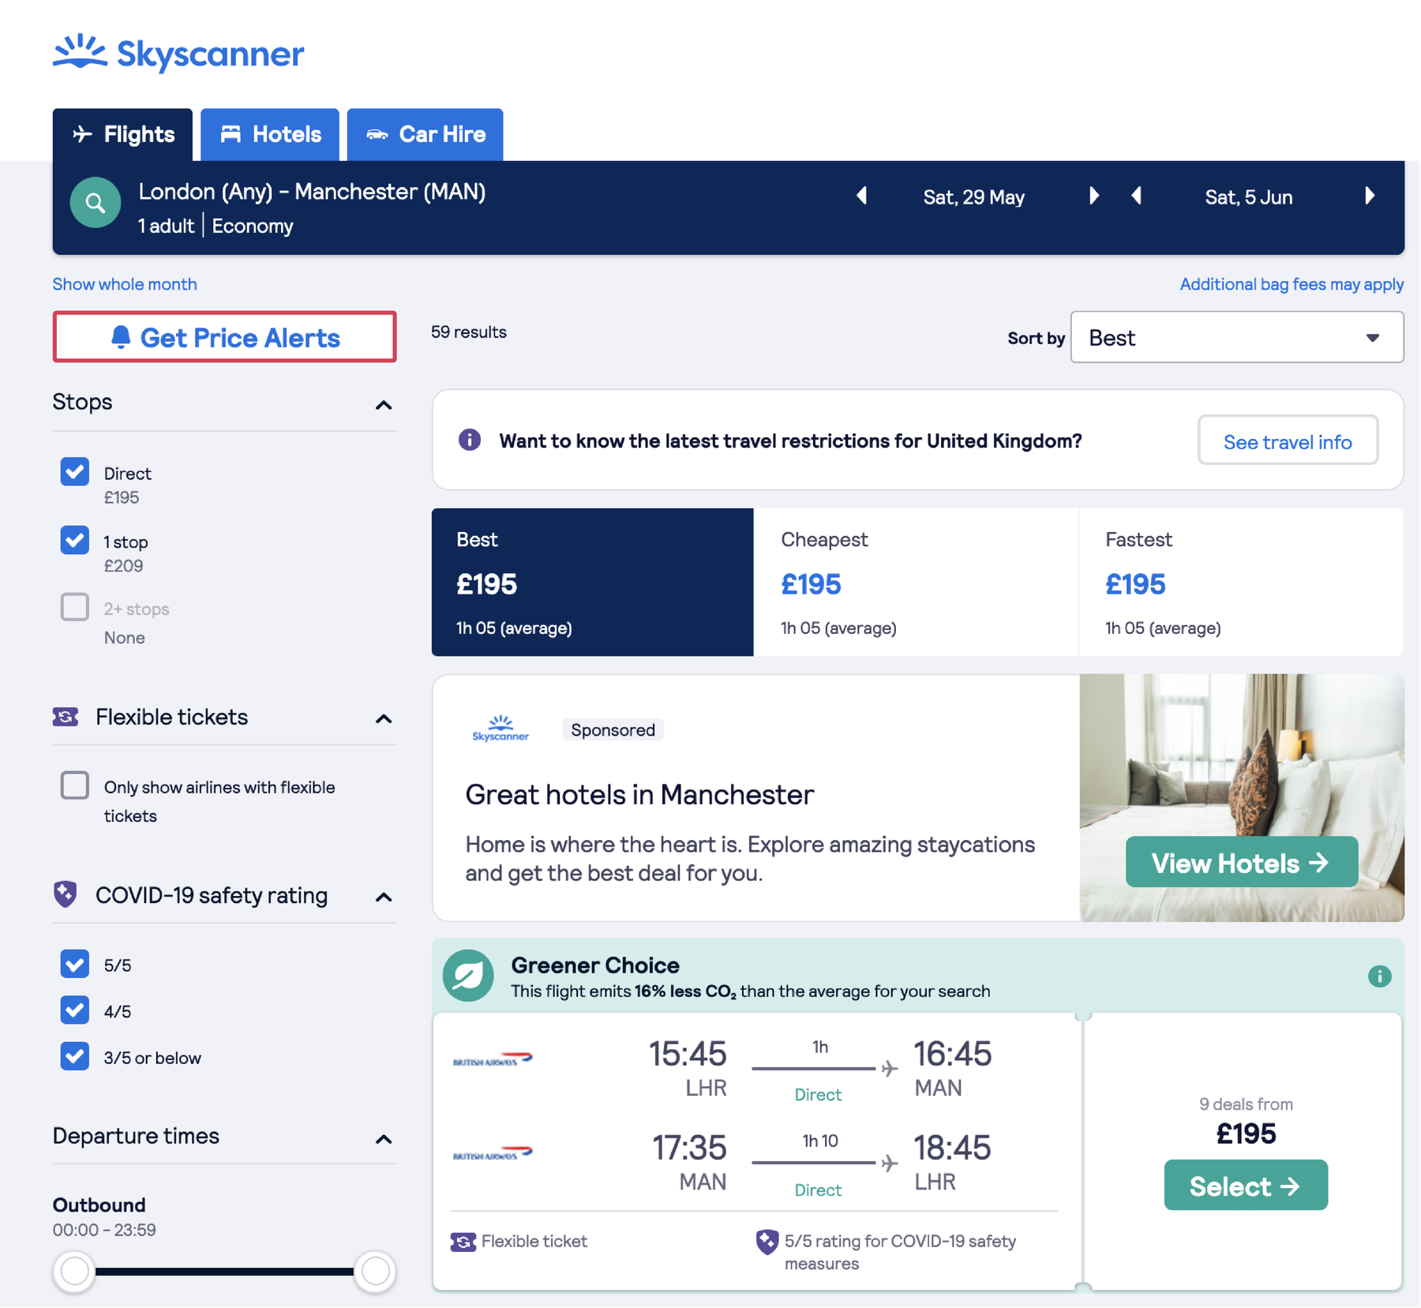Uncheck 3/5 or below safety rating
The width and height of the screenshot is (1421, 1308).
(x=75, y=1057)
